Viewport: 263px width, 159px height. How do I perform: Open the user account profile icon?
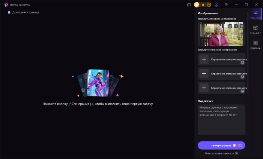[x=216, y=5]
